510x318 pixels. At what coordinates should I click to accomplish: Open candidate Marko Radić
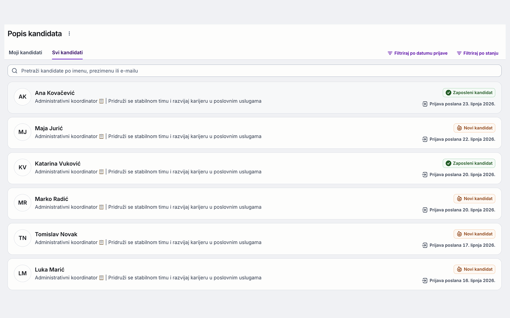pyautogui.click(x=255, y=203)
